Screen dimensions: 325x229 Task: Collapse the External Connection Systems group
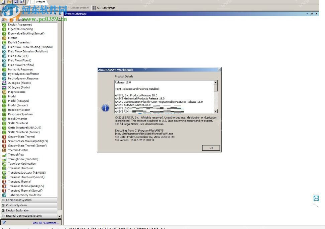3,216
